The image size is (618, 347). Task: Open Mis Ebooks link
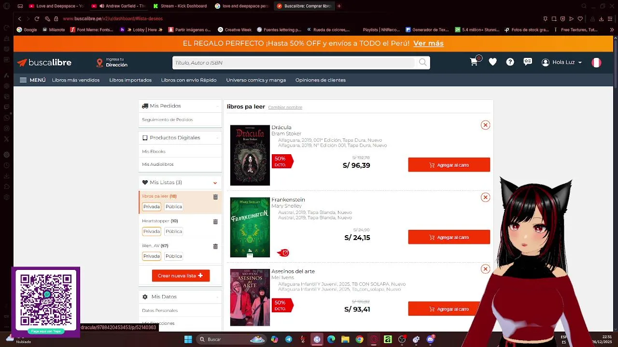(154, 151)
